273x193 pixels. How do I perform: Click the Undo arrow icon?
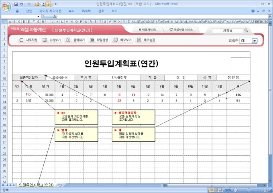21,4
